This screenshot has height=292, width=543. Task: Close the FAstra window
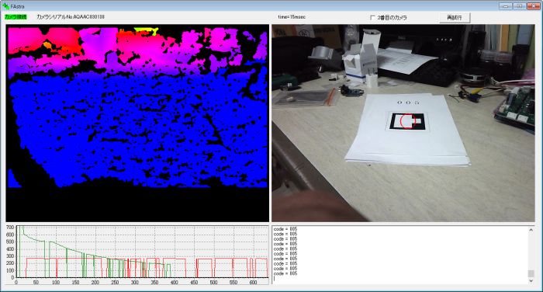[x=534, y=6]
